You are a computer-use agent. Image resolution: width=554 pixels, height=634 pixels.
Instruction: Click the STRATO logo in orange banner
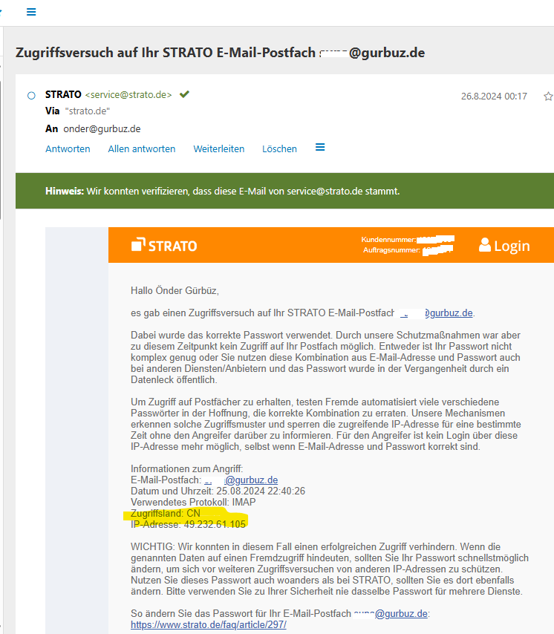[164, 245]
